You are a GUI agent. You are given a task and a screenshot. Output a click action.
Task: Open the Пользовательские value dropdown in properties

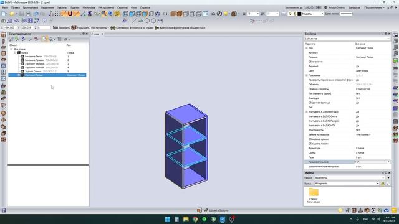(388, 162)
